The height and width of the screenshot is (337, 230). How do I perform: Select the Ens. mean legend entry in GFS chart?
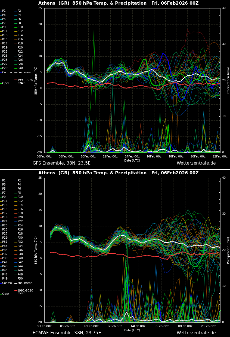click(25, 72)
